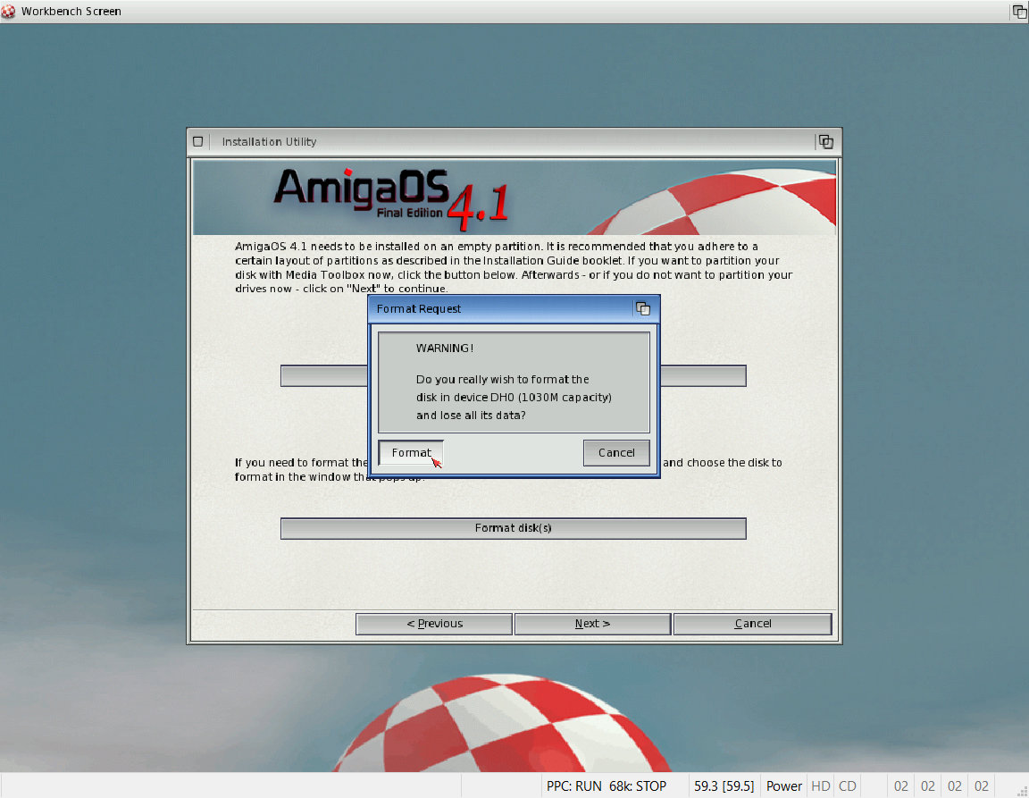Viewport: 1029px width, 798px height.
Task: Click the Installation Utility depth gadget icon
Action: tap(825, 141)
